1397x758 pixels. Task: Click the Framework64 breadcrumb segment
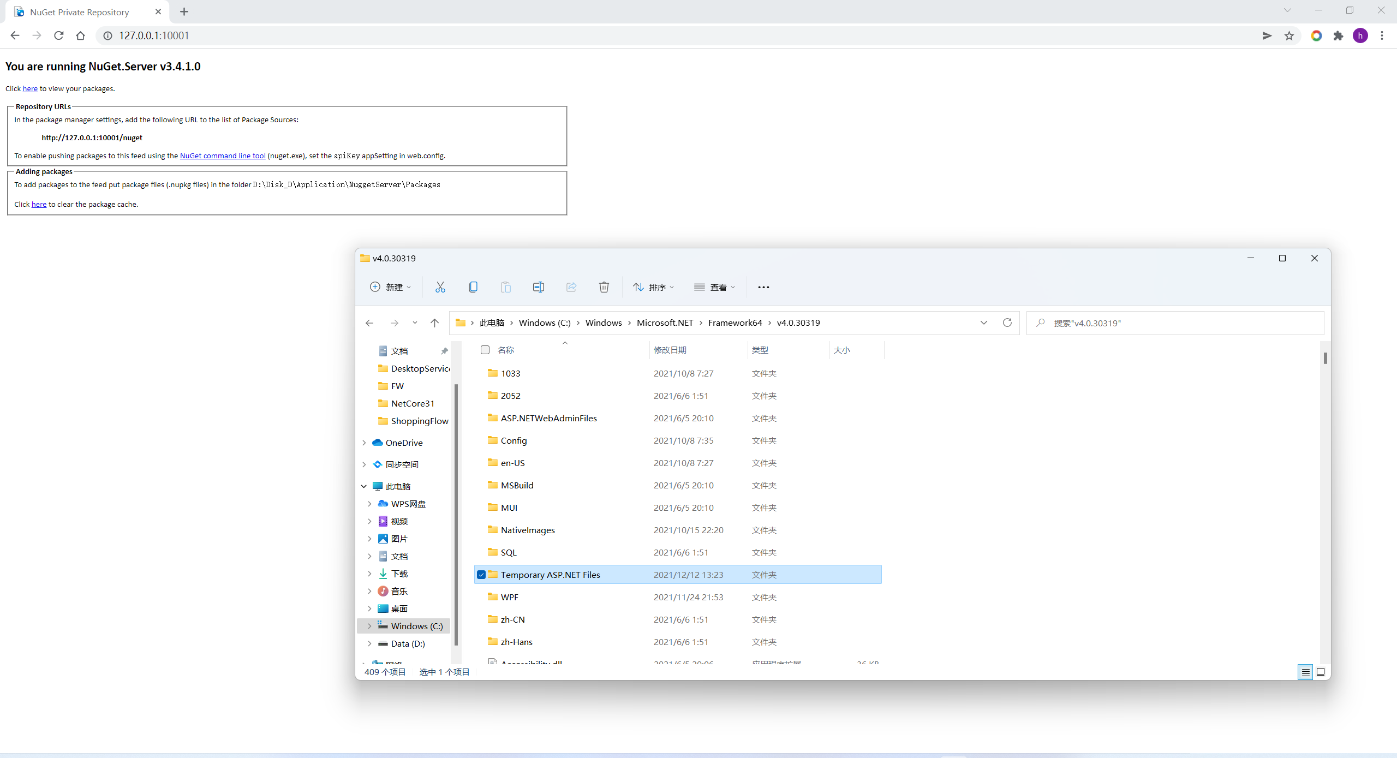735,323
